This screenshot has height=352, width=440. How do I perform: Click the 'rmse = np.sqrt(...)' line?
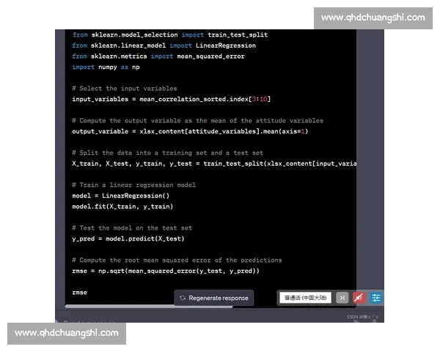[166, 271]
